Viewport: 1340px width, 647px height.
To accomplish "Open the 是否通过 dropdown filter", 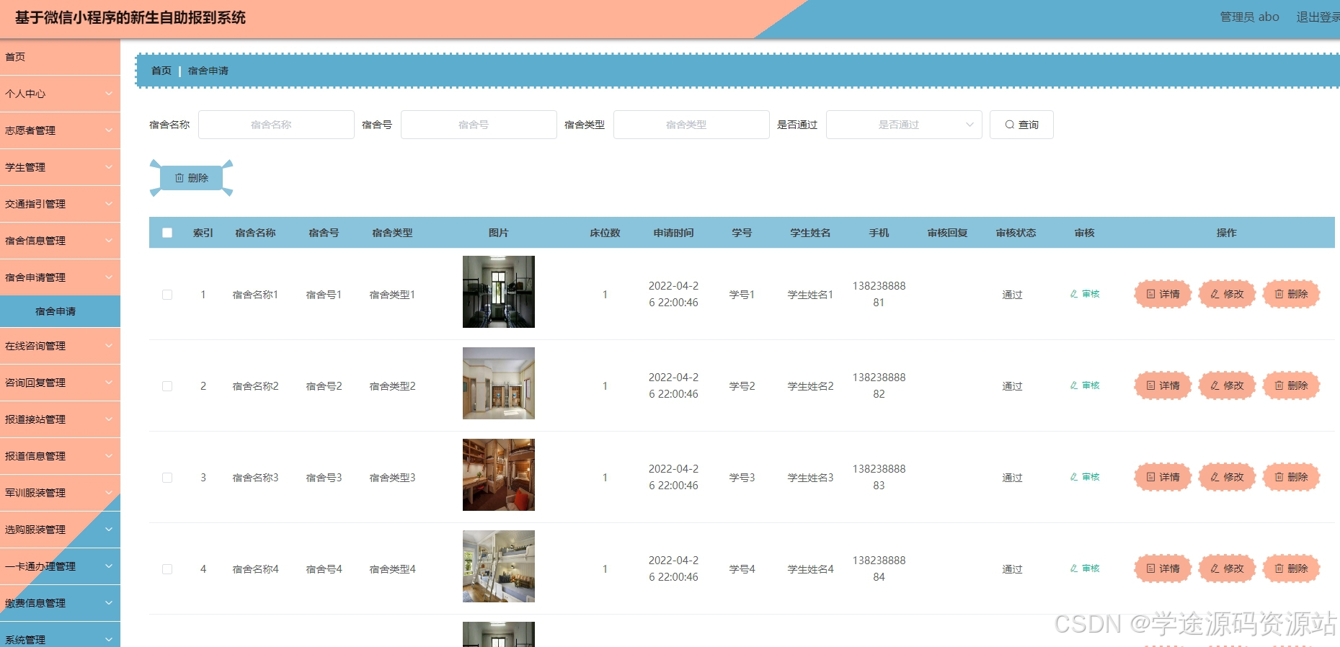I will click(x=904, y=125).
